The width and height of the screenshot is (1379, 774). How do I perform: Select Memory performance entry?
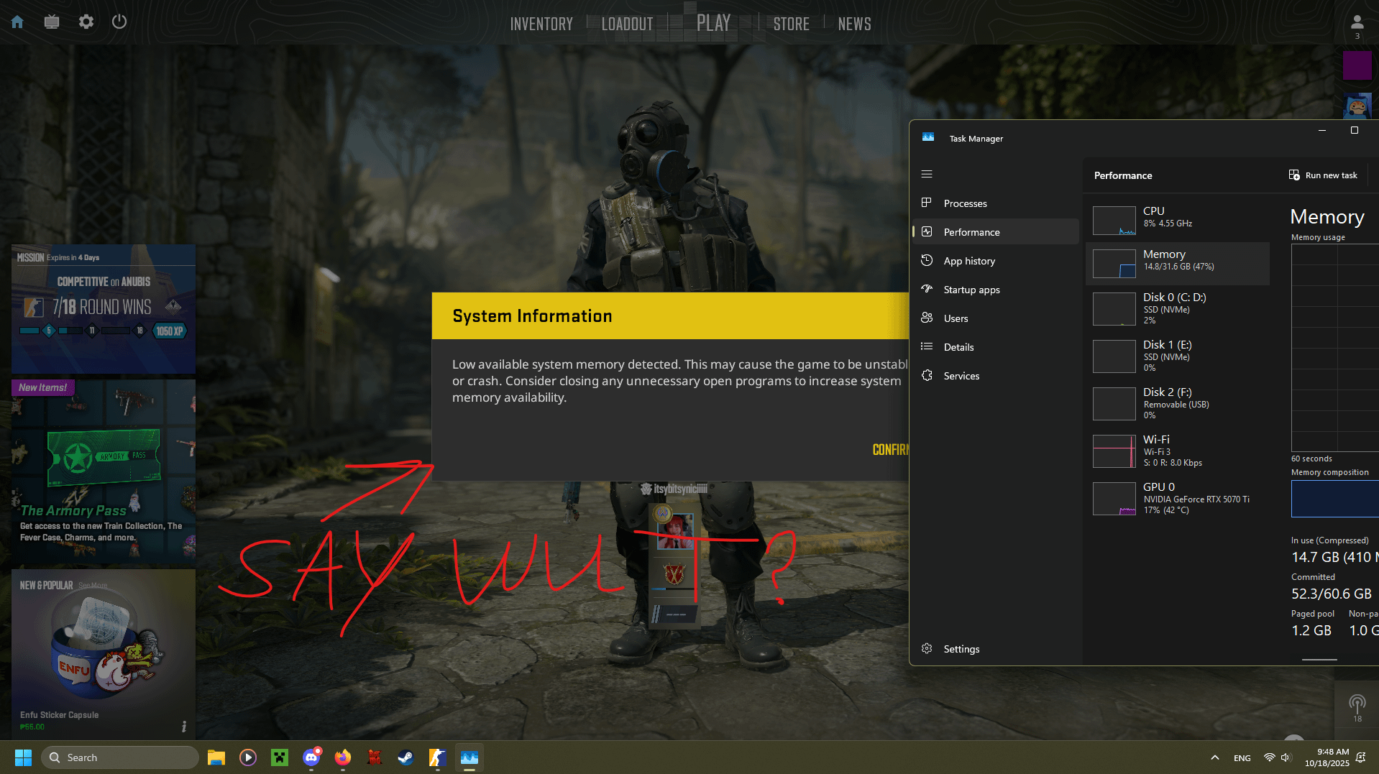pos(1178,263)
